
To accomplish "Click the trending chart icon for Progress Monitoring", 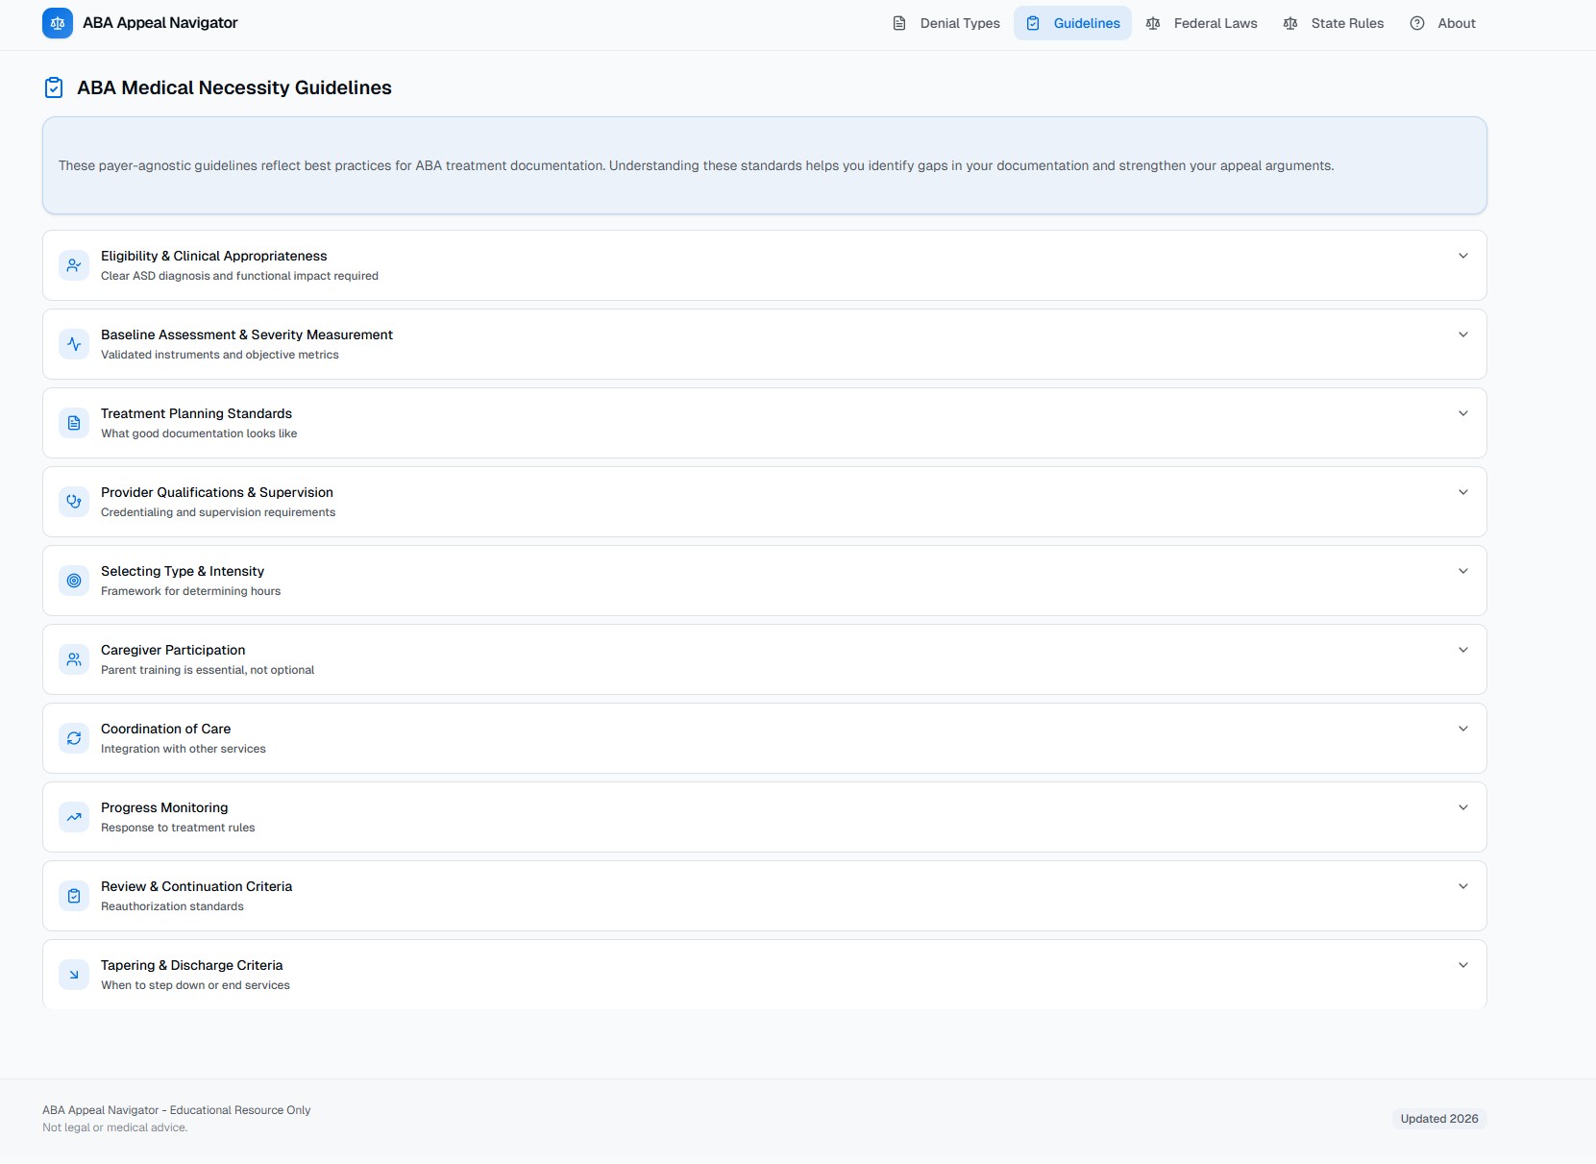I will [74, 817].
